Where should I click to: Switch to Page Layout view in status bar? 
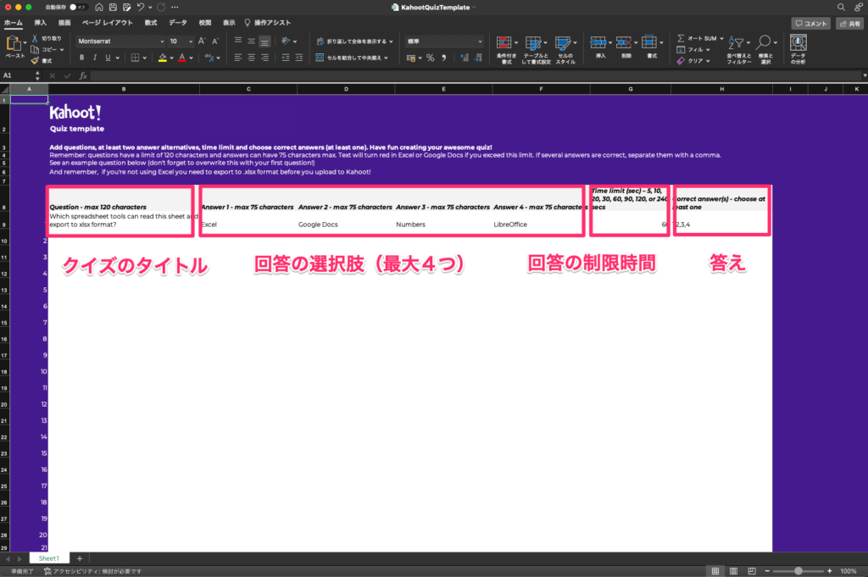733,571
